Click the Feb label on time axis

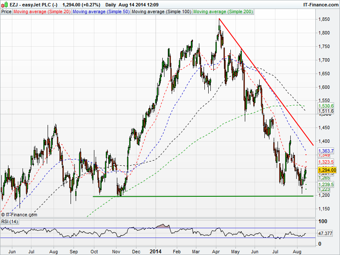(177, 252)
